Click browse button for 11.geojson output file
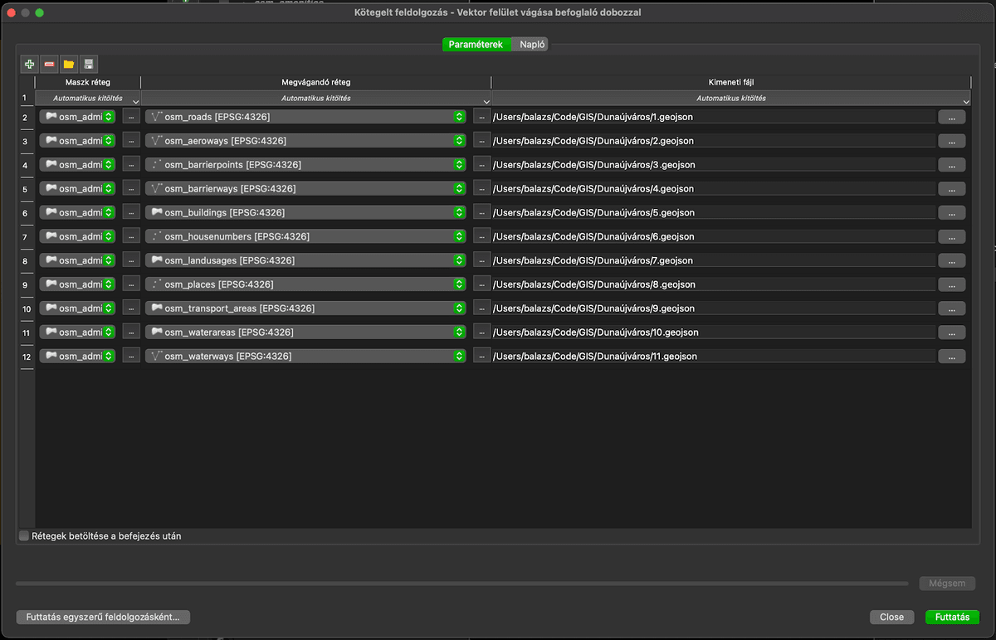Screen dimensions: 996x640 click(x=951, y=356)
